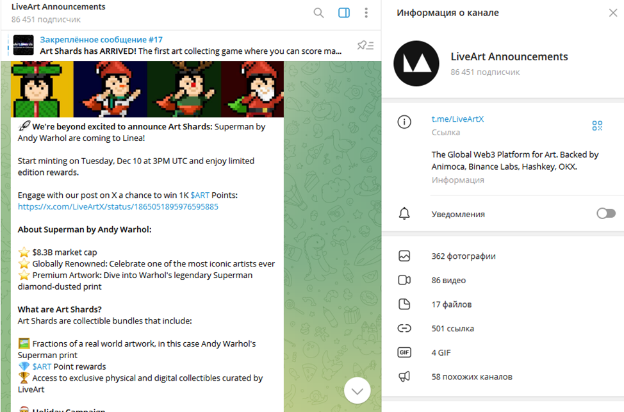Click the LiveArt Announcements chat header title
This screenshot has width=624, height=412.
click(x=58, y=7)
